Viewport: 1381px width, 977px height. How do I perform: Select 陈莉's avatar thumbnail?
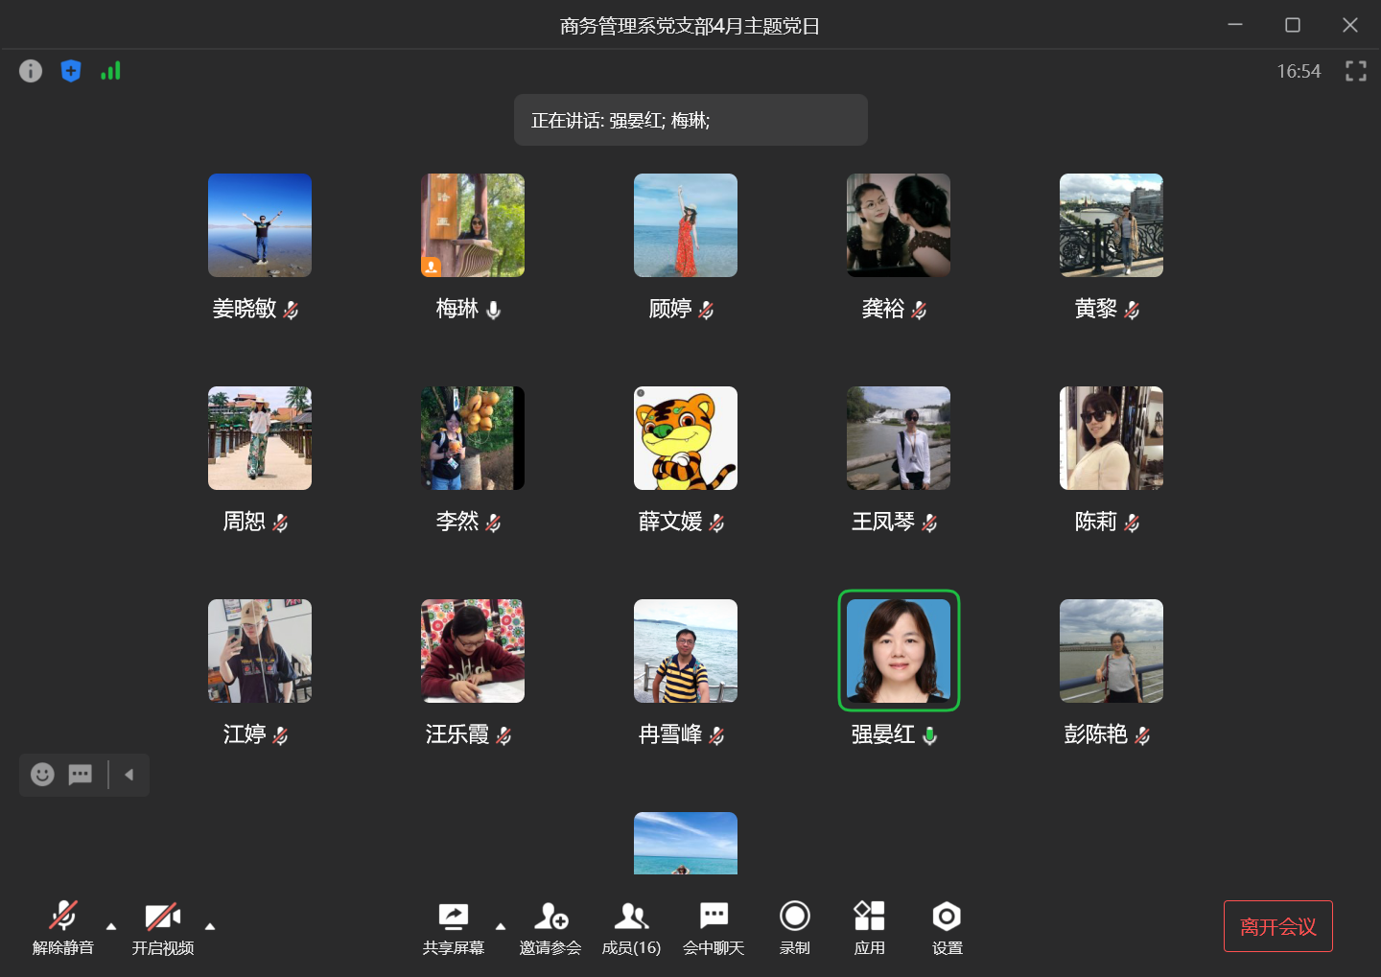coord(1112,438)
